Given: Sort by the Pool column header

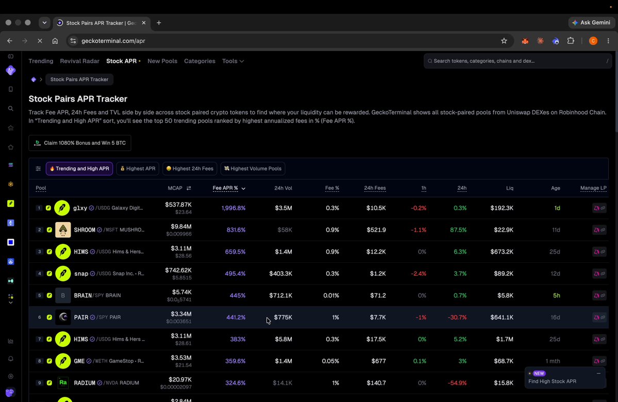Looking at the screenshot, I should 41,189.
